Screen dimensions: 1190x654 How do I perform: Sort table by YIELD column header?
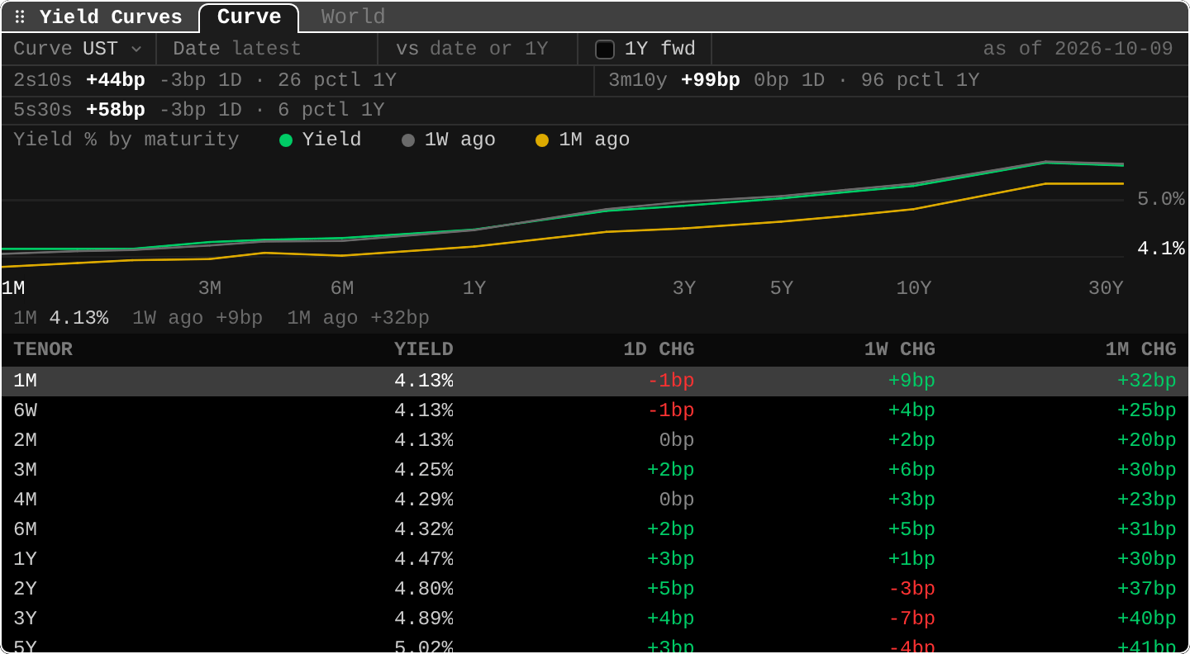point(424,349)
